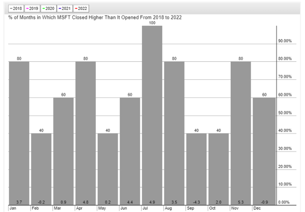
Task: Toggle the 2020 legend series button
Action: click(49, 9)
